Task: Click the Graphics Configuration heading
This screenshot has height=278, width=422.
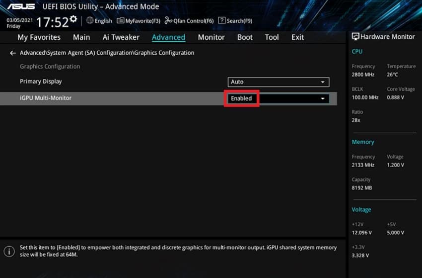Action: (50, 66)
